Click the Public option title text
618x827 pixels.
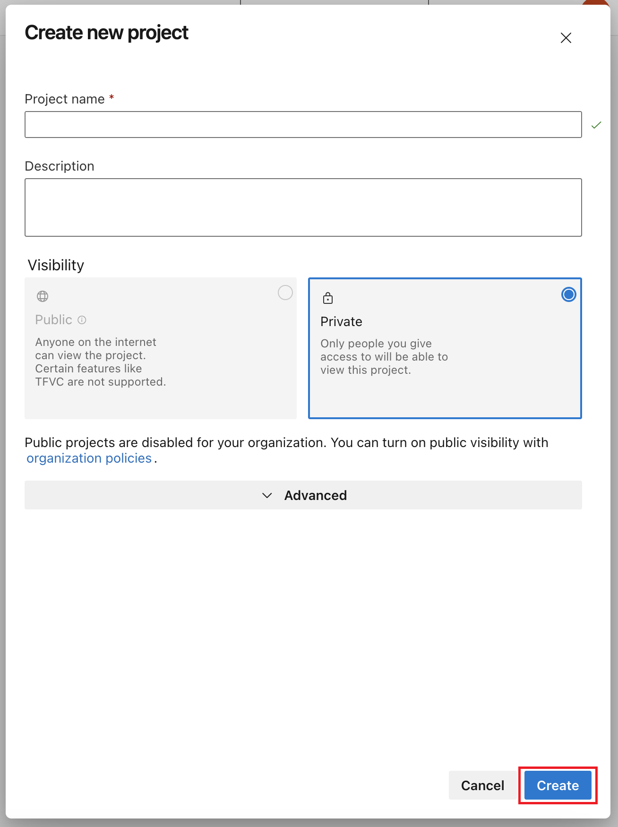coord(53,320)
